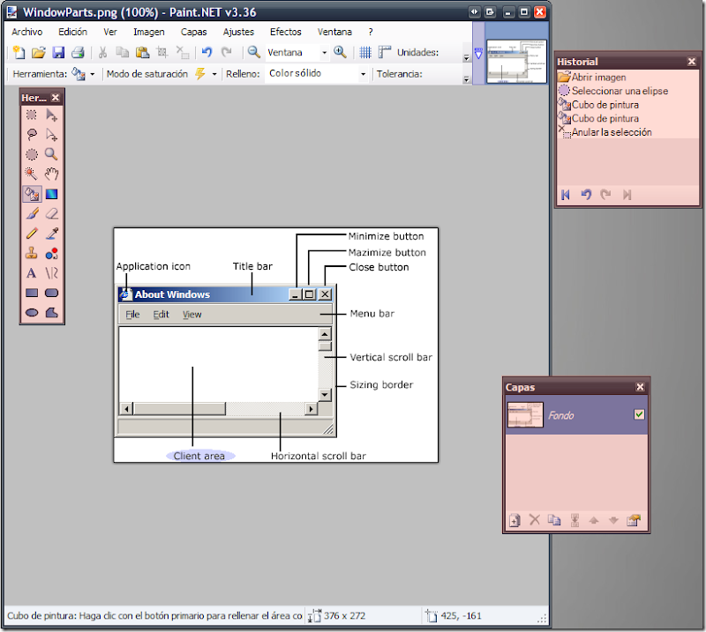Screen dimensions: 706x632
Task: Select the Eraser tool
Action: (x=51, y=214)
